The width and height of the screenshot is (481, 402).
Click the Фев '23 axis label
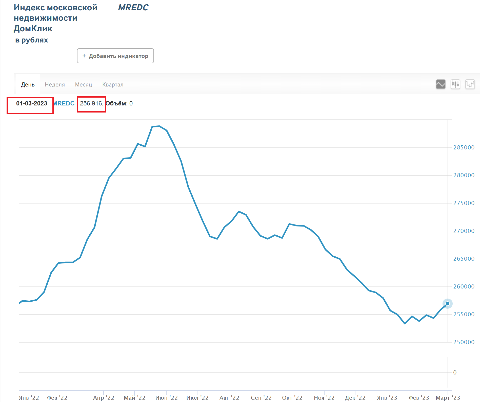tap(419, 398)
